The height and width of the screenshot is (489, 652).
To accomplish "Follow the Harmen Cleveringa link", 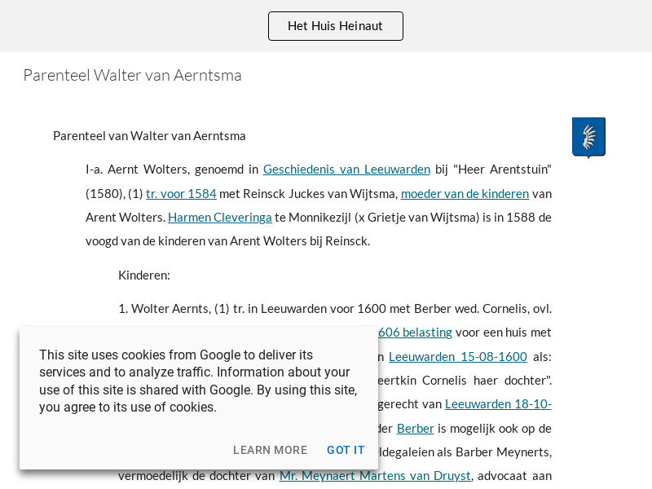I will point(220,217).
